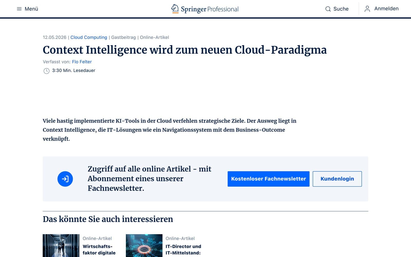This screenshot has height=257, width=411.
Task: Click Kostenloser Fachnewsletter button
Action: click(268, 179)
